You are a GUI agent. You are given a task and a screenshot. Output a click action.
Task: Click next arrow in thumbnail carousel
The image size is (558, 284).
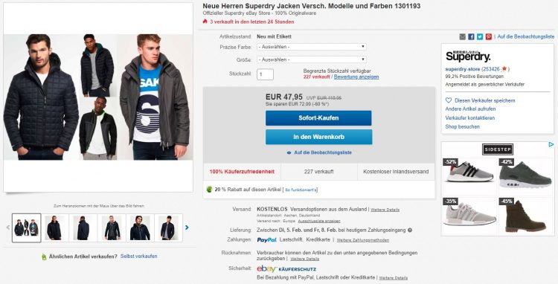pos(187,227)
